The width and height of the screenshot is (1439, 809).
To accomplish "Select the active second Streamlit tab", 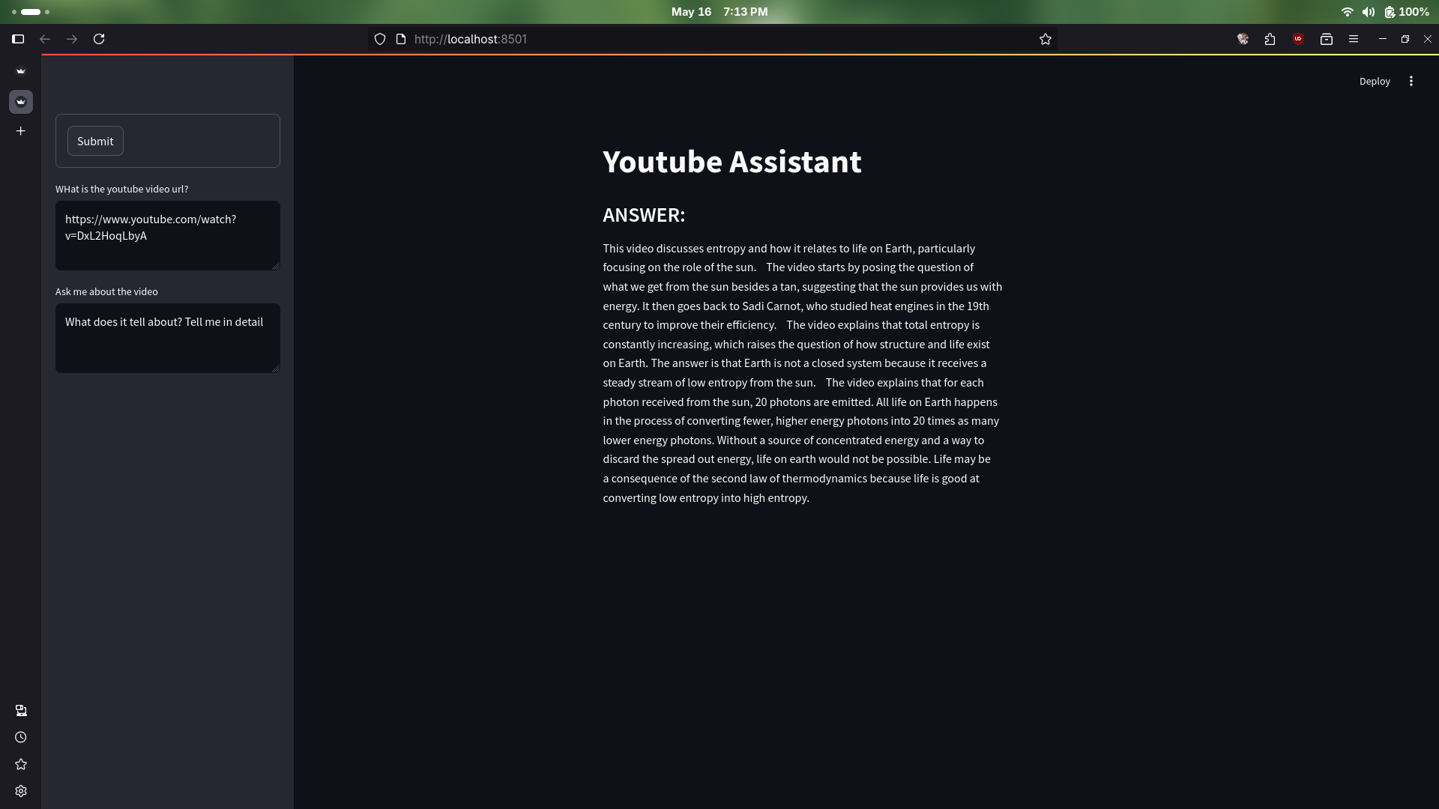I will coord(21,101).
